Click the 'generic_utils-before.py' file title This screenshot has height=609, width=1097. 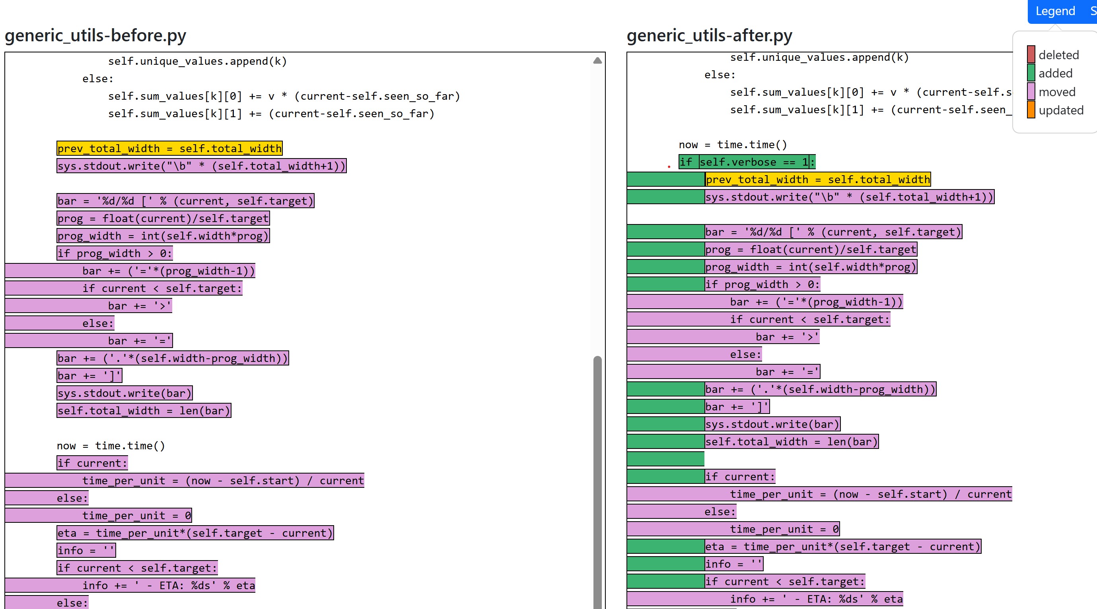tap(95, 35)
